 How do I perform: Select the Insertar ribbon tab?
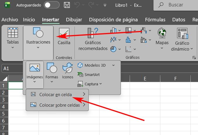51,20
